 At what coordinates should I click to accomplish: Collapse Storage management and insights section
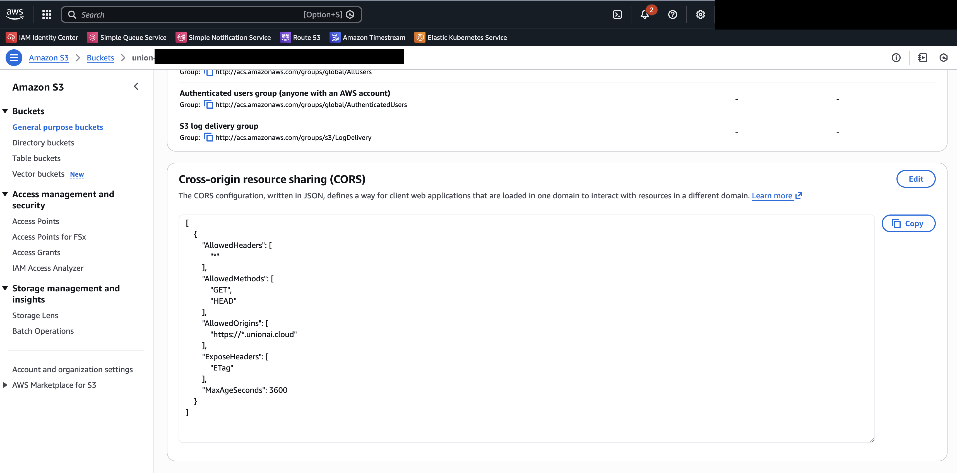click(x=5, y=288)
